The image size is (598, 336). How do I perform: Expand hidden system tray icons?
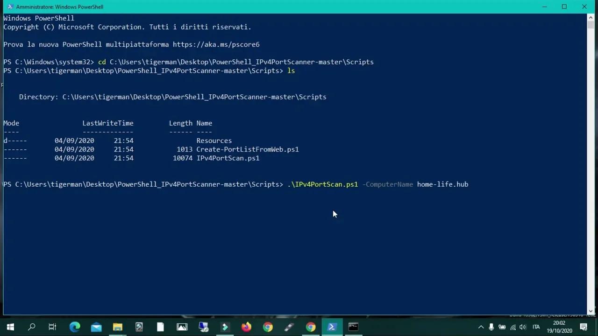point(481,327)
